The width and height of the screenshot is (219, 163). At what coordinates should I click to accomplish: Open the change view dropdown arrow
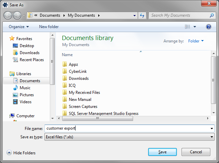click(x=195, y=27)
